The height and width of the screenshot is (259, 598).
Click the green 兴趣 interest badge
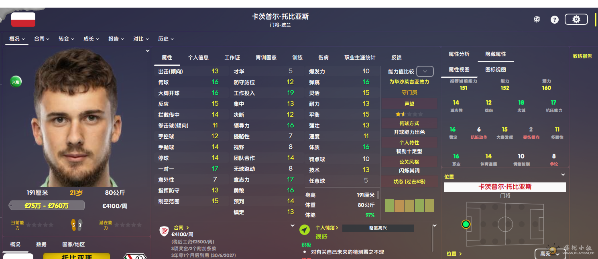[x=16, y=82]
